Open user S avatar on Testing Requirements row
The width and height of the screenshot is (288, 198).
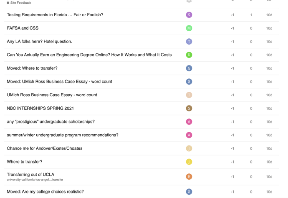pos(189,15)
